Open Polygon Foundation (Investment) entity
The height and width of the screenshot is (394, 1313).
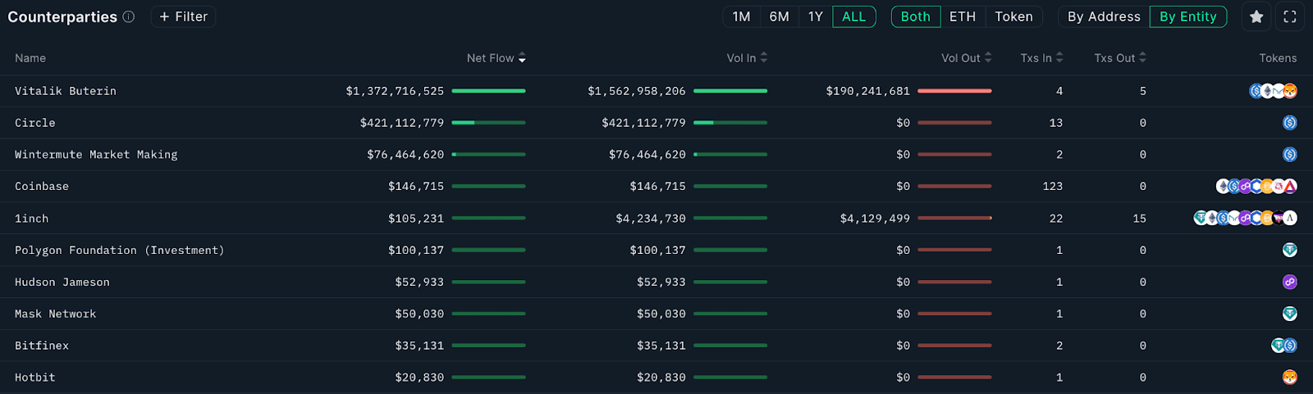pos(120,251)
